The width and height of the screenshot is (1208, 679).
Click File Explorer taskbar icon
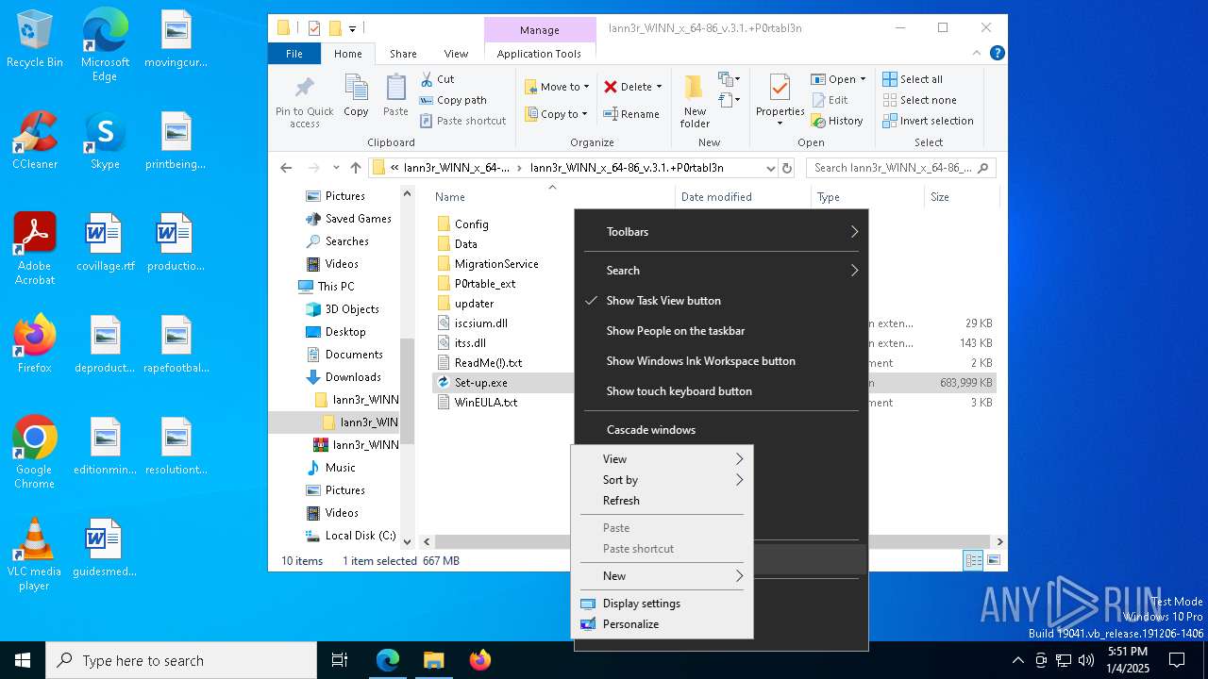pos(433,660)
